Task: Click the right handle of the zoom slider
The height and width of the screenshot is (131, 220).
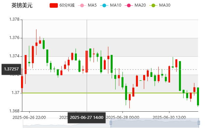Action: [199, 123]
